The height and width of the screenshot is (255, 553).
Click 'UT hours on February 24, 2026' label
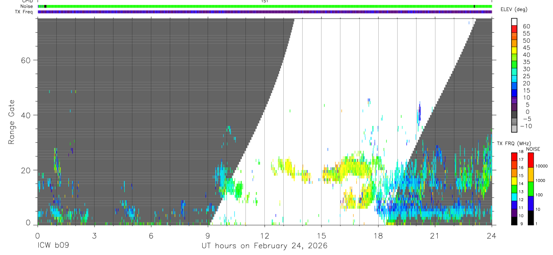click(x=264, y=246)
